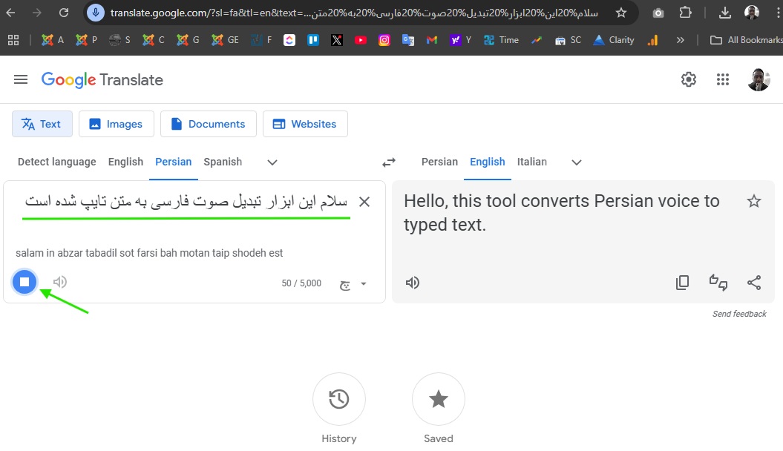
Task: Open input tools dropdown arrow
Action: pyautogui.click(x=364, y=284)
